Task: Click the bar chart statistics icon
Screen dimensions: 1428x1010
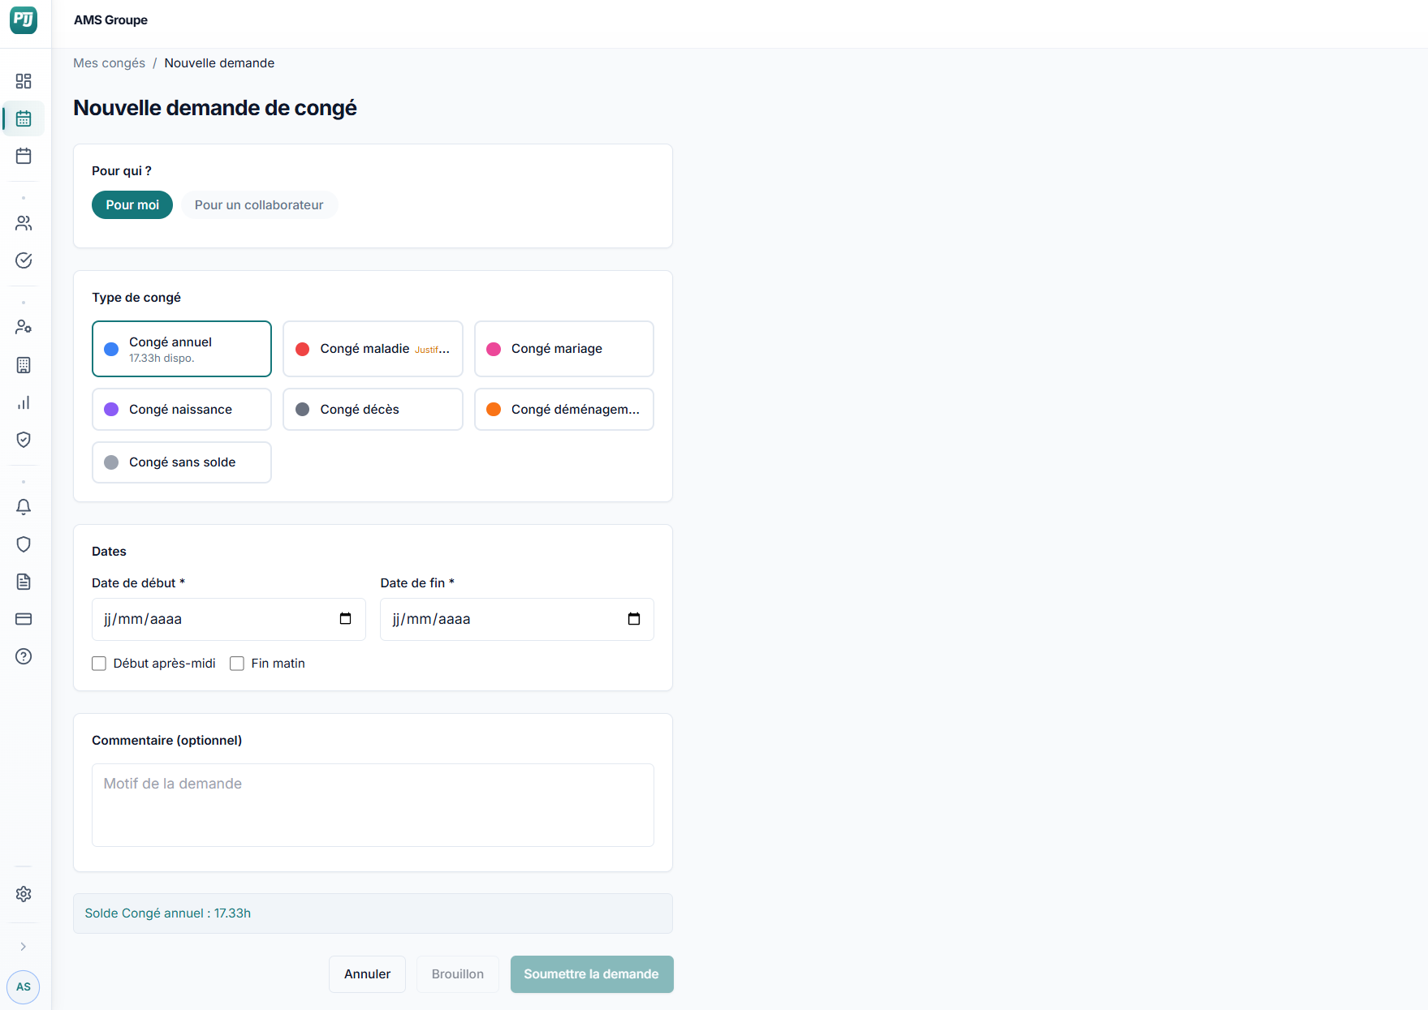Action: point(24,402)
